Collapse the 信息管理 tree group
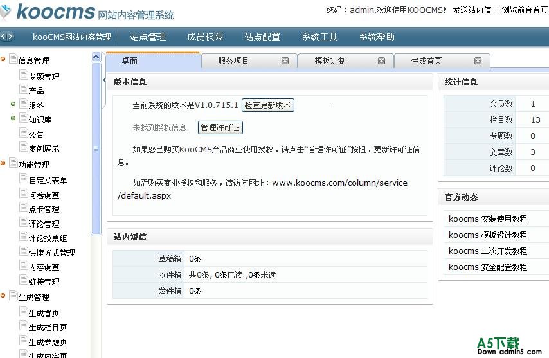This screenshot has height=358, width=549. point(3,58)
